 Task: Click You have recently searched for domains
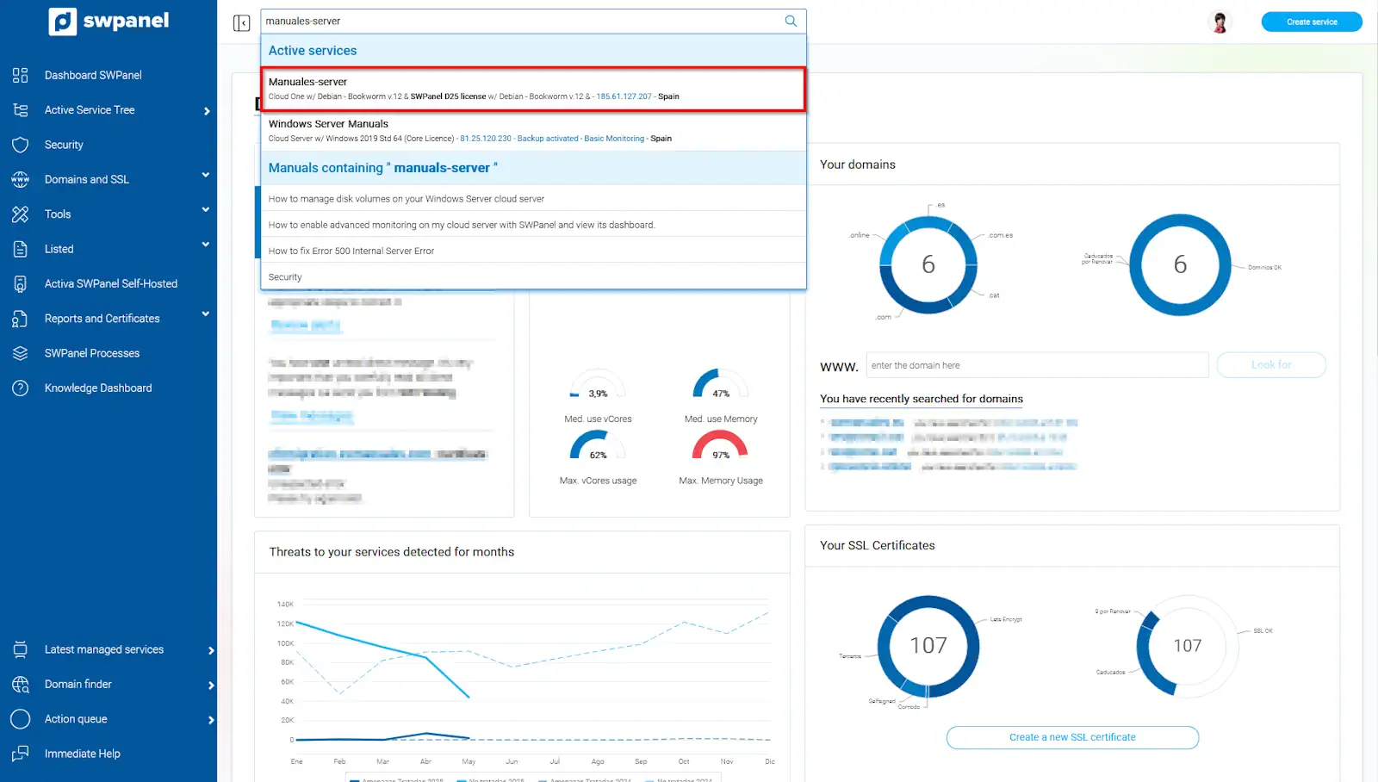point(922,399)
